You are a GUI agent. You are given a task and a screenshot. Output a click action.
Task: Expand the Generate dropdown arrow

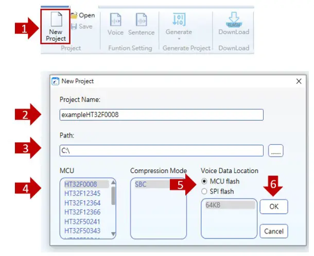179,39
